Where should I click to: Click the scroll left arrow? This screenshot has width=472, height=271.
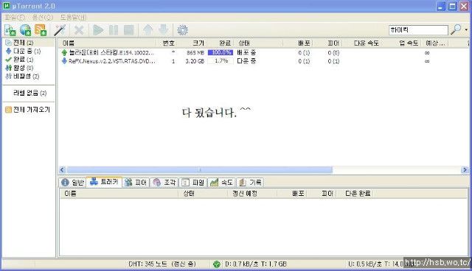click(x=62, y=170)
